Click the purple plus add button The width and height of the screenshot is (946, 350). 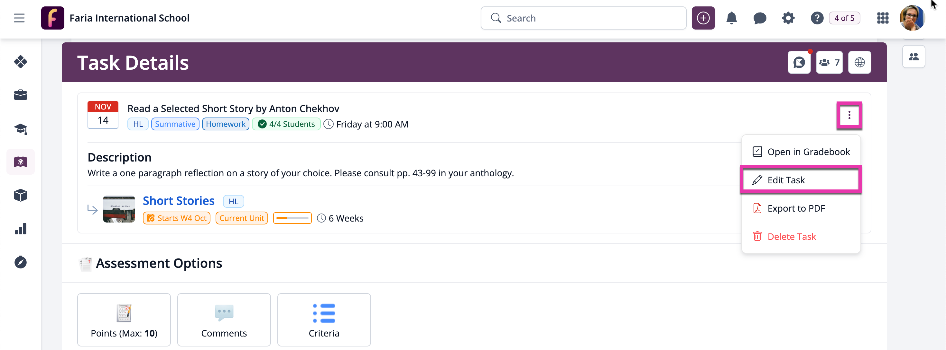point(703,18)
